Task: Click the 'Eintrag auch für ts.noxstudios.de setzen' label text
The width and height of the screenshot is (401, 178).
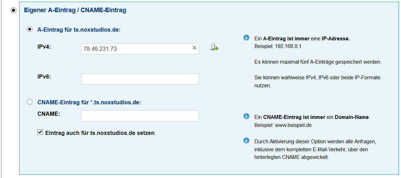Action: pos(100,133)
